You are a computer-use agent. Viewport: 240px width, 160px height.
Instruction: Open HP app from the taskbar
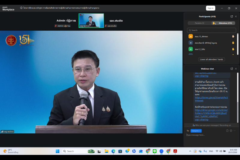(x=134, y=151)
